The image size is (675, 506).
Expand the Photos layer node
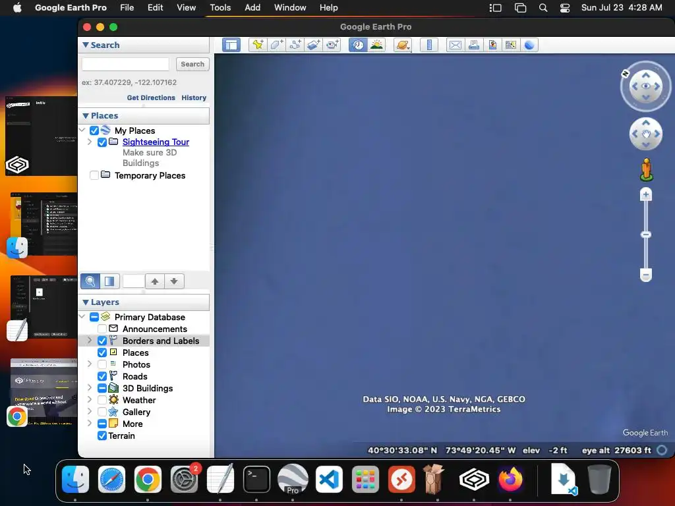point(90,364)
